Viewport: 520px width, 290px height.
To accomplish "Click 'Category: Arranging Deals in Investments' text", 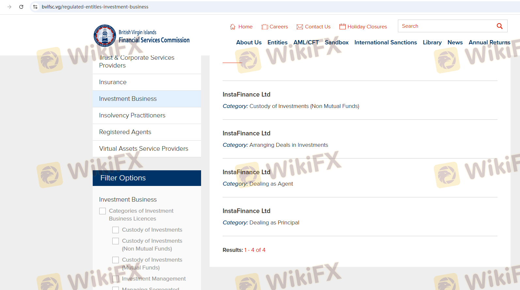I will 275,145.
